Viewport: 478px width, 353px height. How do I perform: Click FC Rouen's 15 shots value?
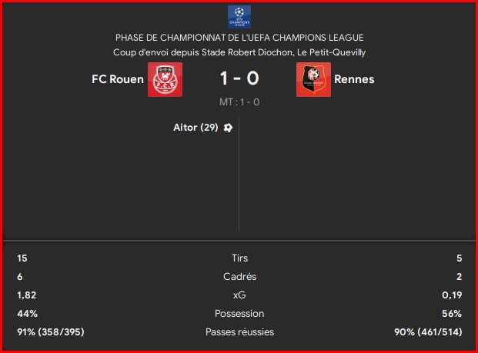pos(22,258)
